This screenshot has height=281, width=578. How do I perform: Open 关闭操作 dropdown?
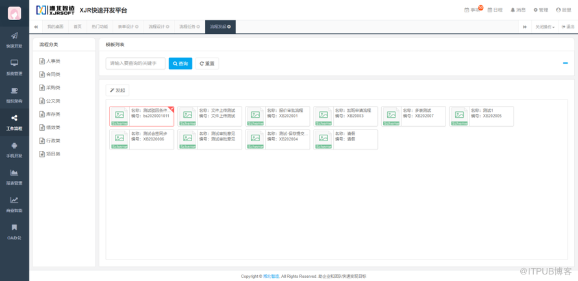click(545, 27)
